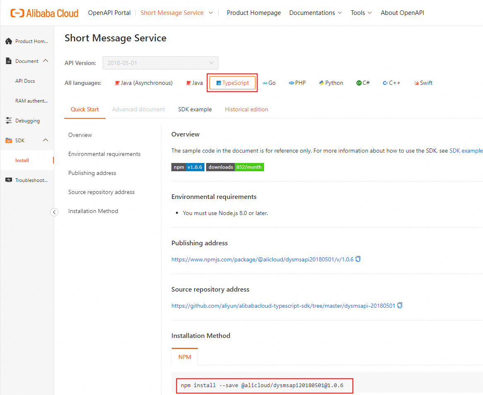
Task: Select the PHP language label
Action: 300,83
